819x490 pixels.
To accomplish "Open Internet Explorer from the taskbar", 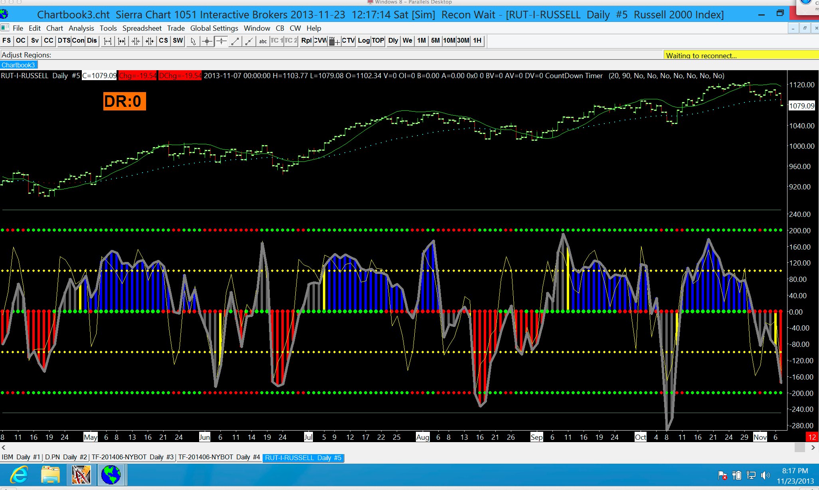I will point(19,475).
